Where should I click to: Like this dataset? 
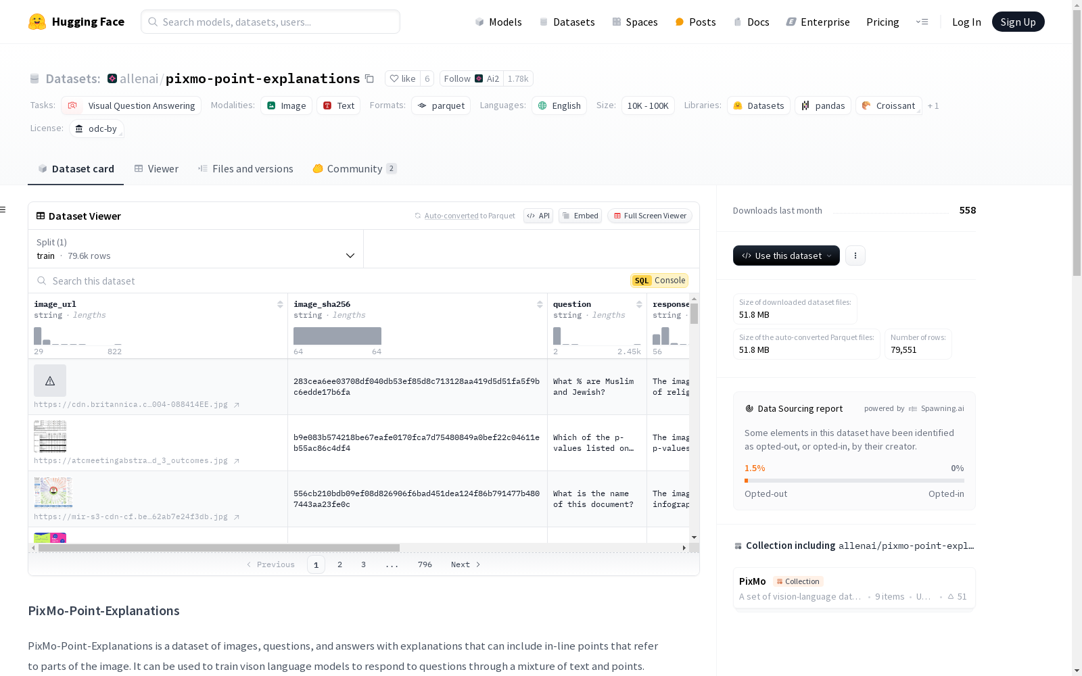coord(403,78)
